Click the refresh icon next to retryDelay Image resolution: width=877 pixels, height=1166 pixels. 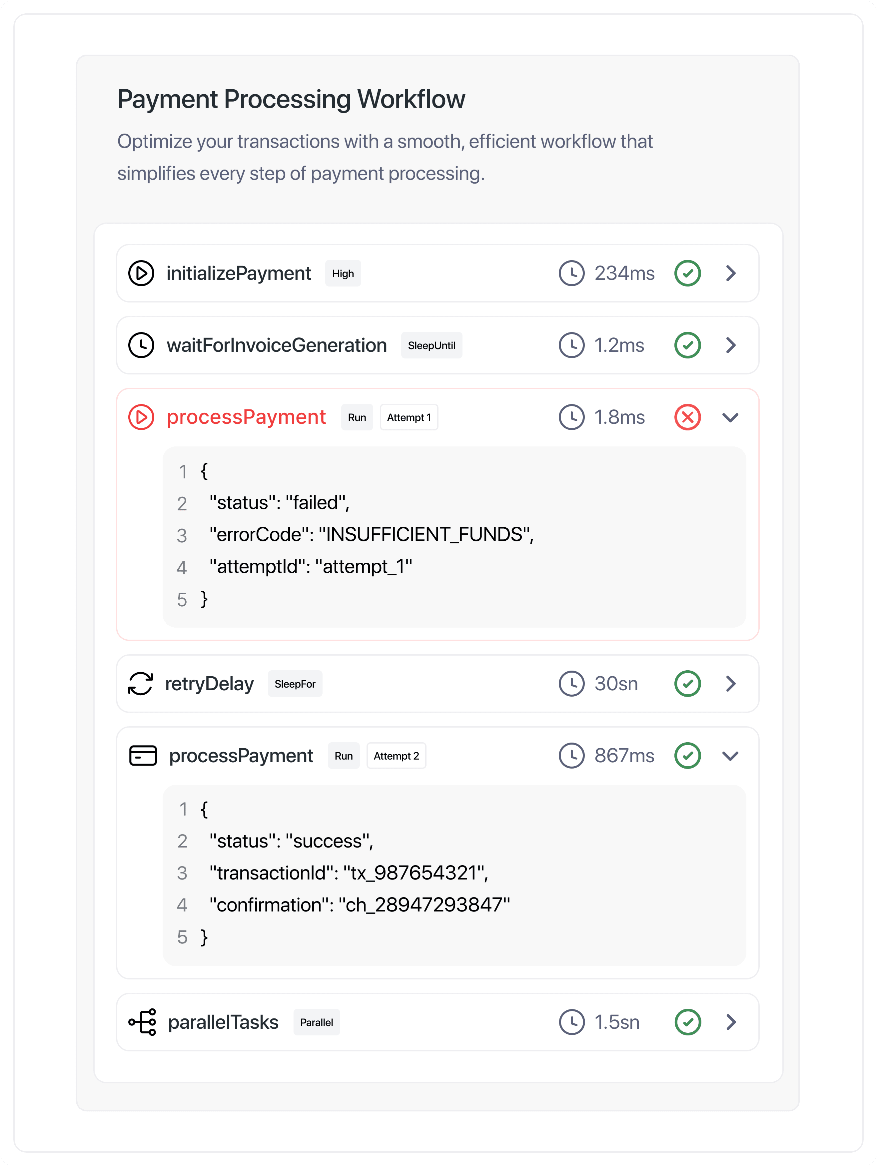[x=141, y=684]
